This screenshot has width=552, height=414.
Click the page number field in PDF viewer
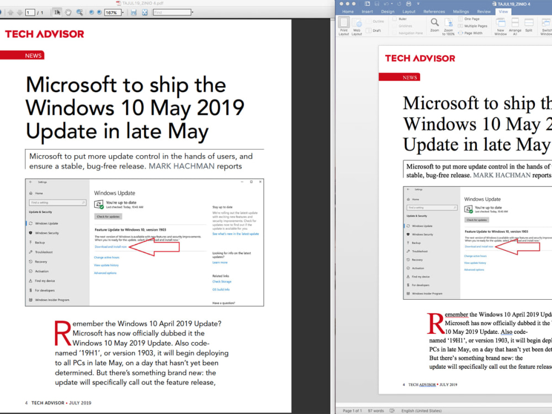[30, 12]
